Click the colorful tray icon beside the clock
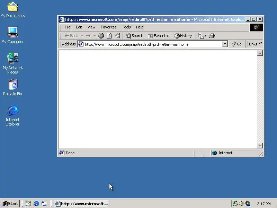This screenshot has width=277, height=208. click(x=248, y=203)
